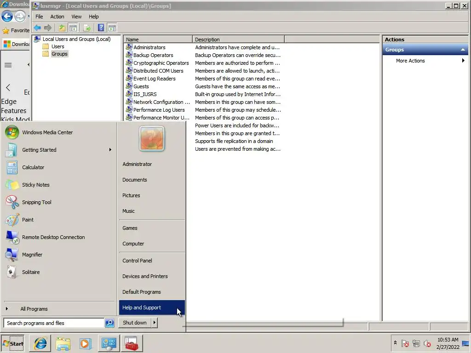The height and width of the screenshot is (353, 471).
Task: Click the Back arrow in lusrmgr toolbar
Action: 37,28
